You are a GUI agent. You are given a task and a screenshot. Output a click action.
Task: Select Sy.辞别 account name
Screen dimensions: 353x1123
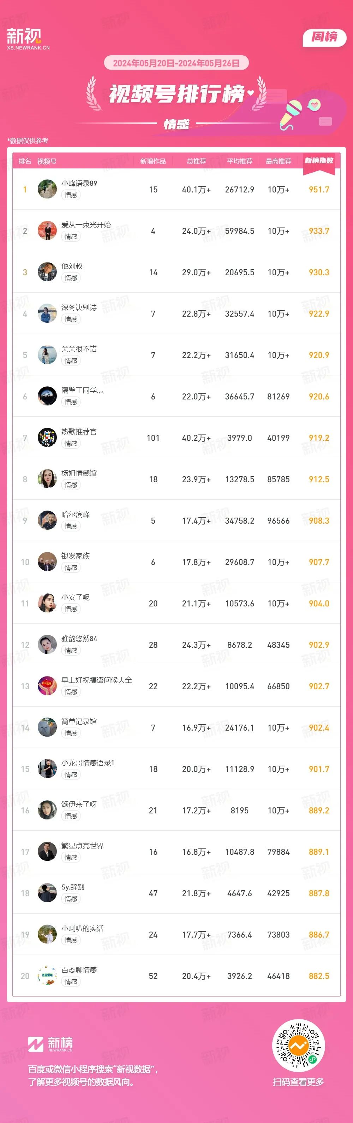pyautogui.click(x=73, y=887)
